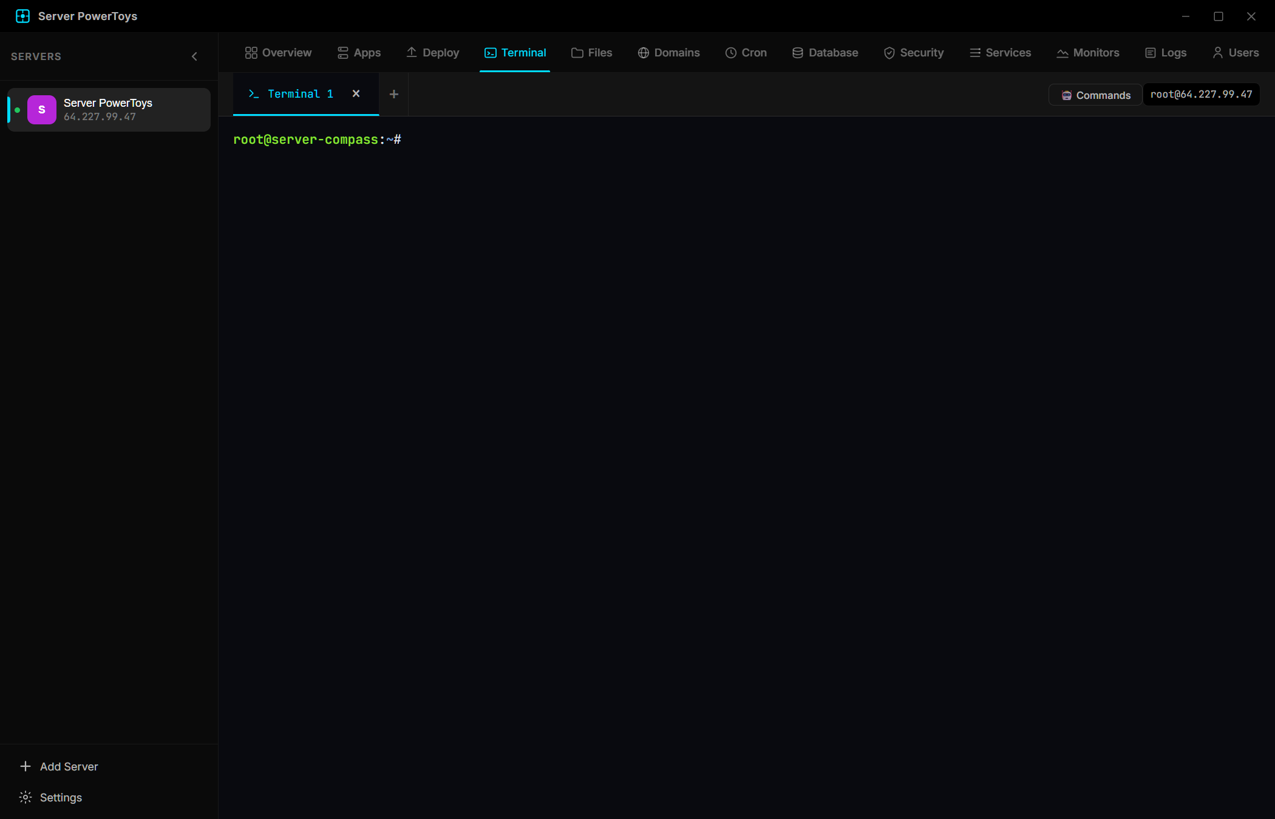The image size is (1275, 819).
Task: Open the Files folder icon
Action: pyautogui.click(x=577, y=53)
